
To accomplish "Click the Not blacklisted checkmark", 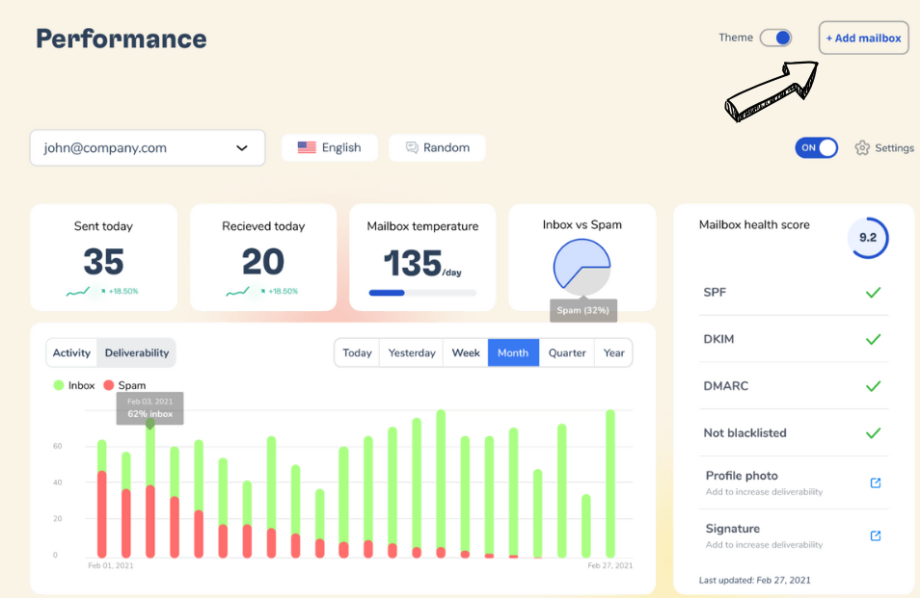I will 873,433.
